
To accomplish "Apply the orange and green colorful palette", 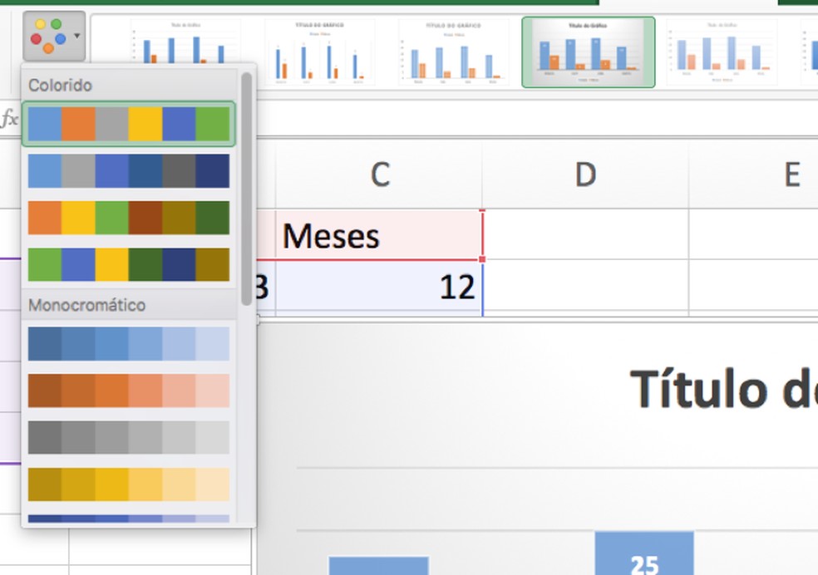I will pyautogui.click(x=129, y=218).
